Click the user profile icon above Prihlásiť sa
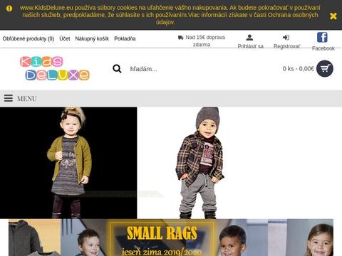The height and width of the screenshot is (256, 342). click(249, 38)
